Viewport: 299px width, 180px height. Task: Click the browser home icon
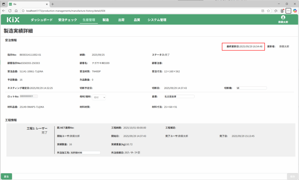coord(16,11)
